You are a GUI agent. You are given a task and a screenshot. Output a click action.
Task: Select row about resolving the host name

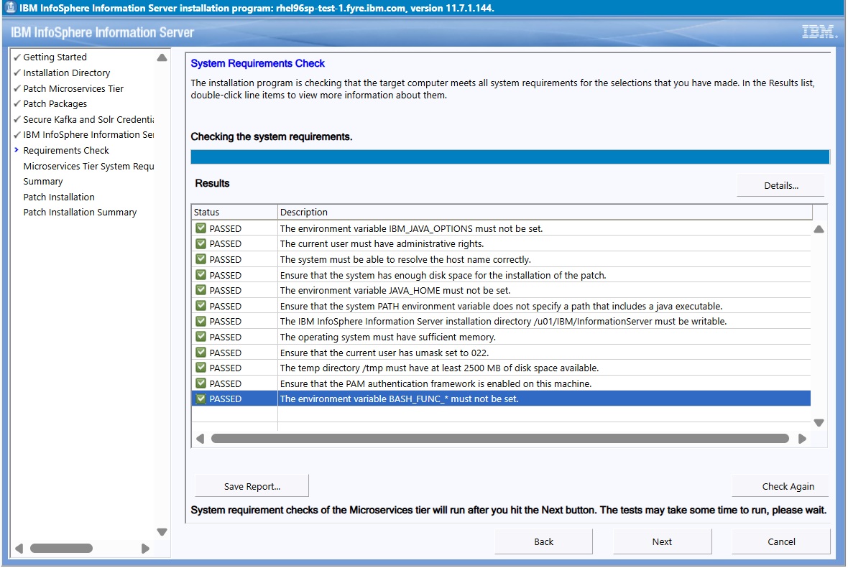pyautogui.click(x=501, y=259)
